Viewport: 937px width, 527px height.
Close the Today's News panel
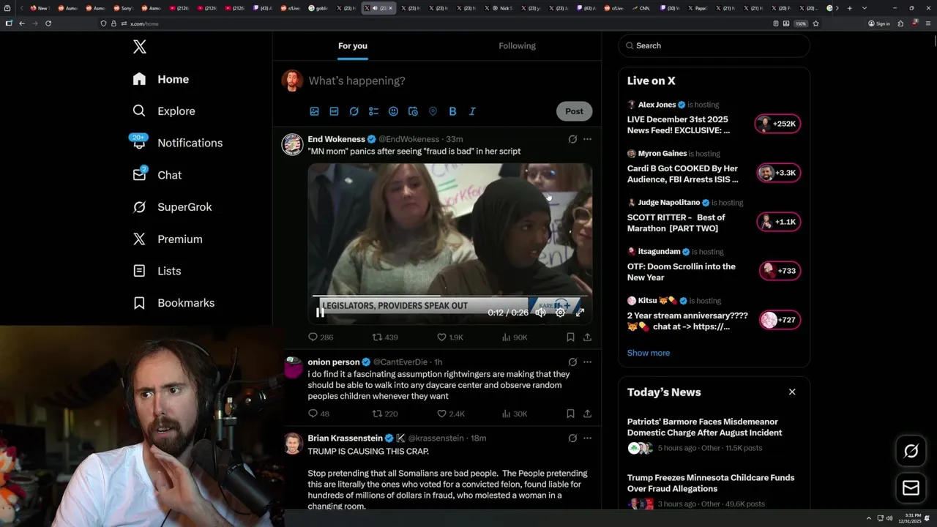(x=792, y=392)
